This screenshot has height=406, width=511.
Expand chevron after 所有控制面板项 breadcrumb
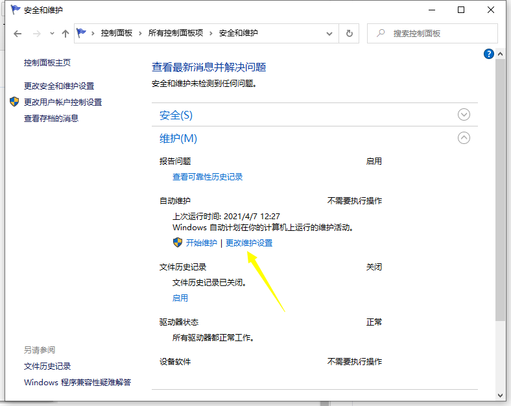click(211, 33)
